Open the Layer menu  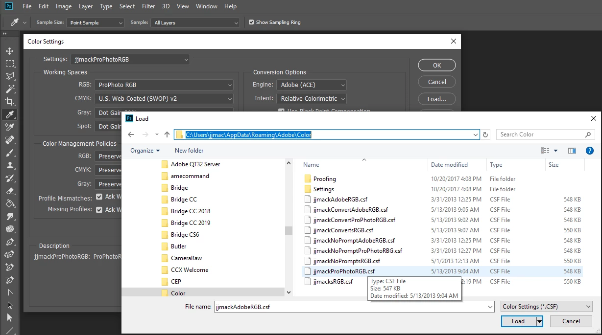click(86, 6)
